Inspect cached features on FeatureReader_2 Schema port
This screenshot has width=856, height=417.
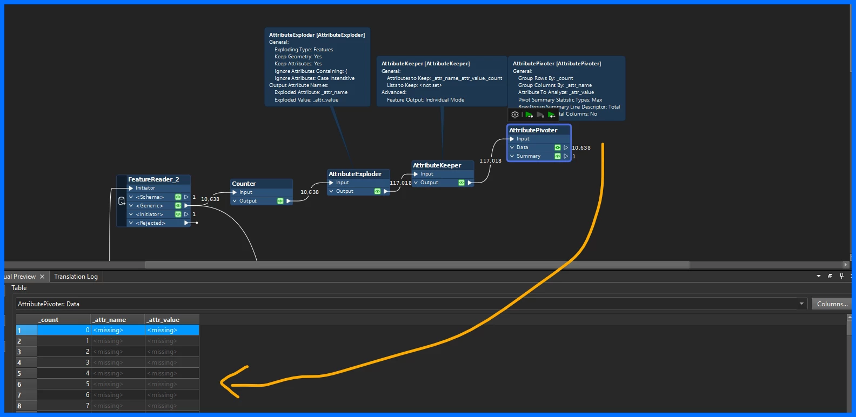click(x=178, y=197)
